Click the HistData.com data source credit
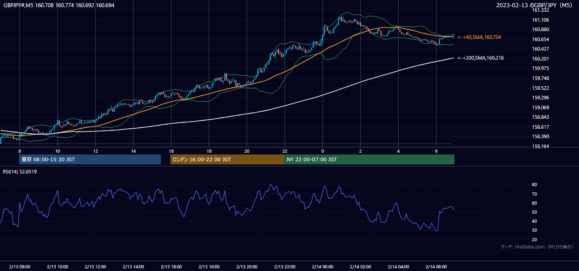The image size is (579, 271). (x=537, y=247)
